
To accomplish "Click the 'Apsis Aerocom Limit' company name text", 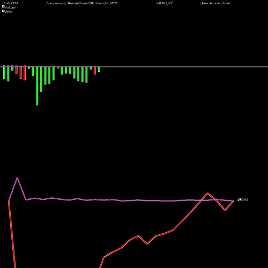I will tap(215, 3).
